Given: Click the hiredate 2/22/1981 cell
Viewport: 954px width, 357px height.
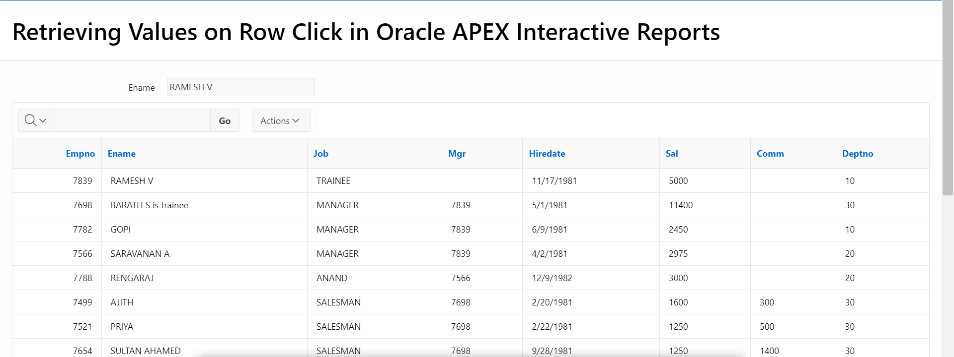Looking at the screenshot, I should pos(591,327).
